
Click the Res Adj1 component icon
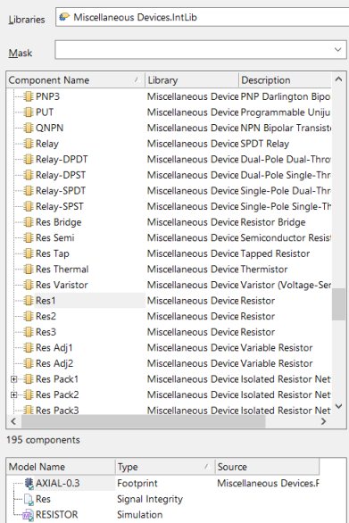pos(29,348)
